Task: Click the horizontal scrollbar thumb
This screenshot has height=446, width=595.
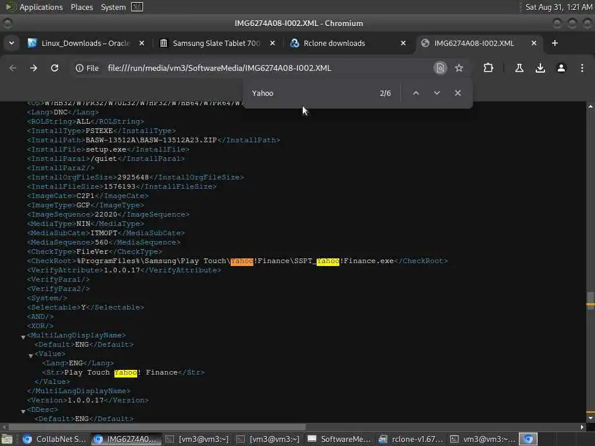Action: (156, 427)
